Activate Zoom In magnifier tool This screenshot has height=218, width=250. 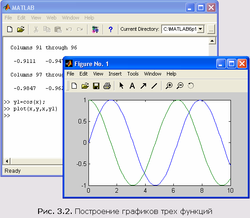click(x=169, y=85)
